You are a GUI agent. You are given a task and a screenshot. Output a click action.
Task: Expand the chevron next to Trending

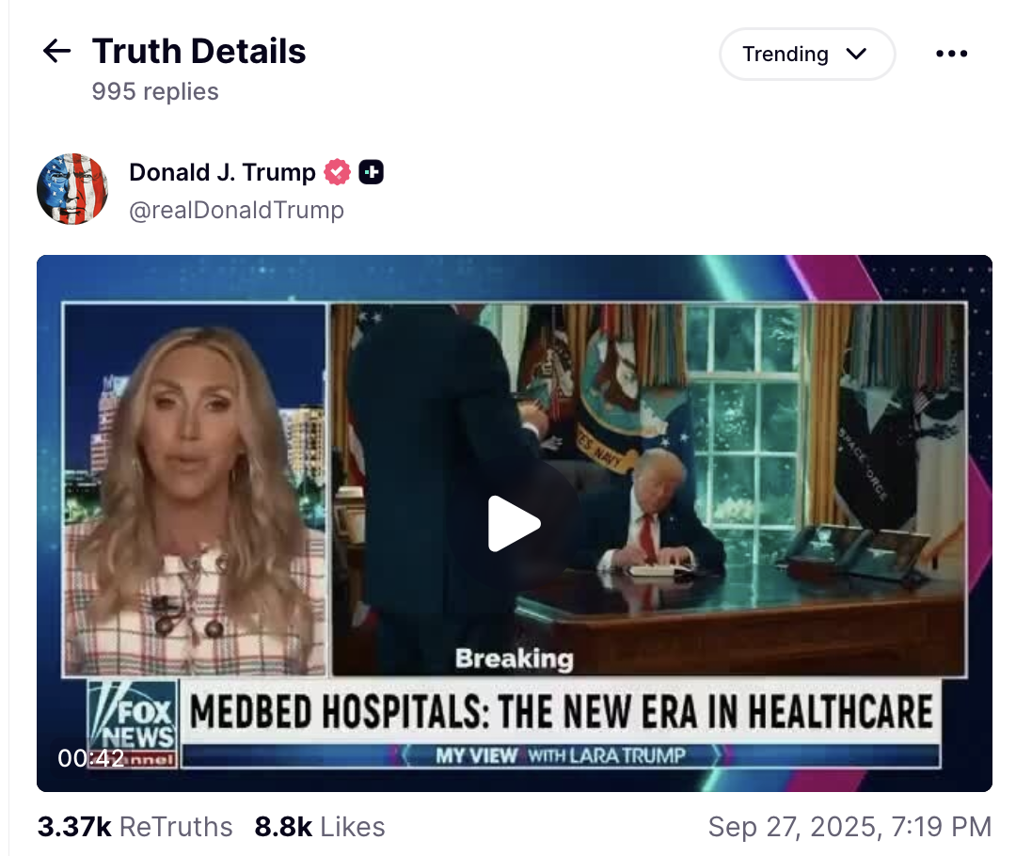pos(857,54)
